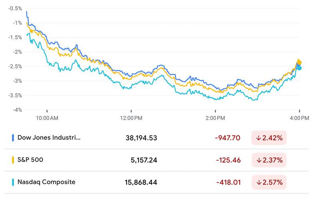Click the Dow Jones point change -947.70
320x199 pixels.
tap(227, 138)
